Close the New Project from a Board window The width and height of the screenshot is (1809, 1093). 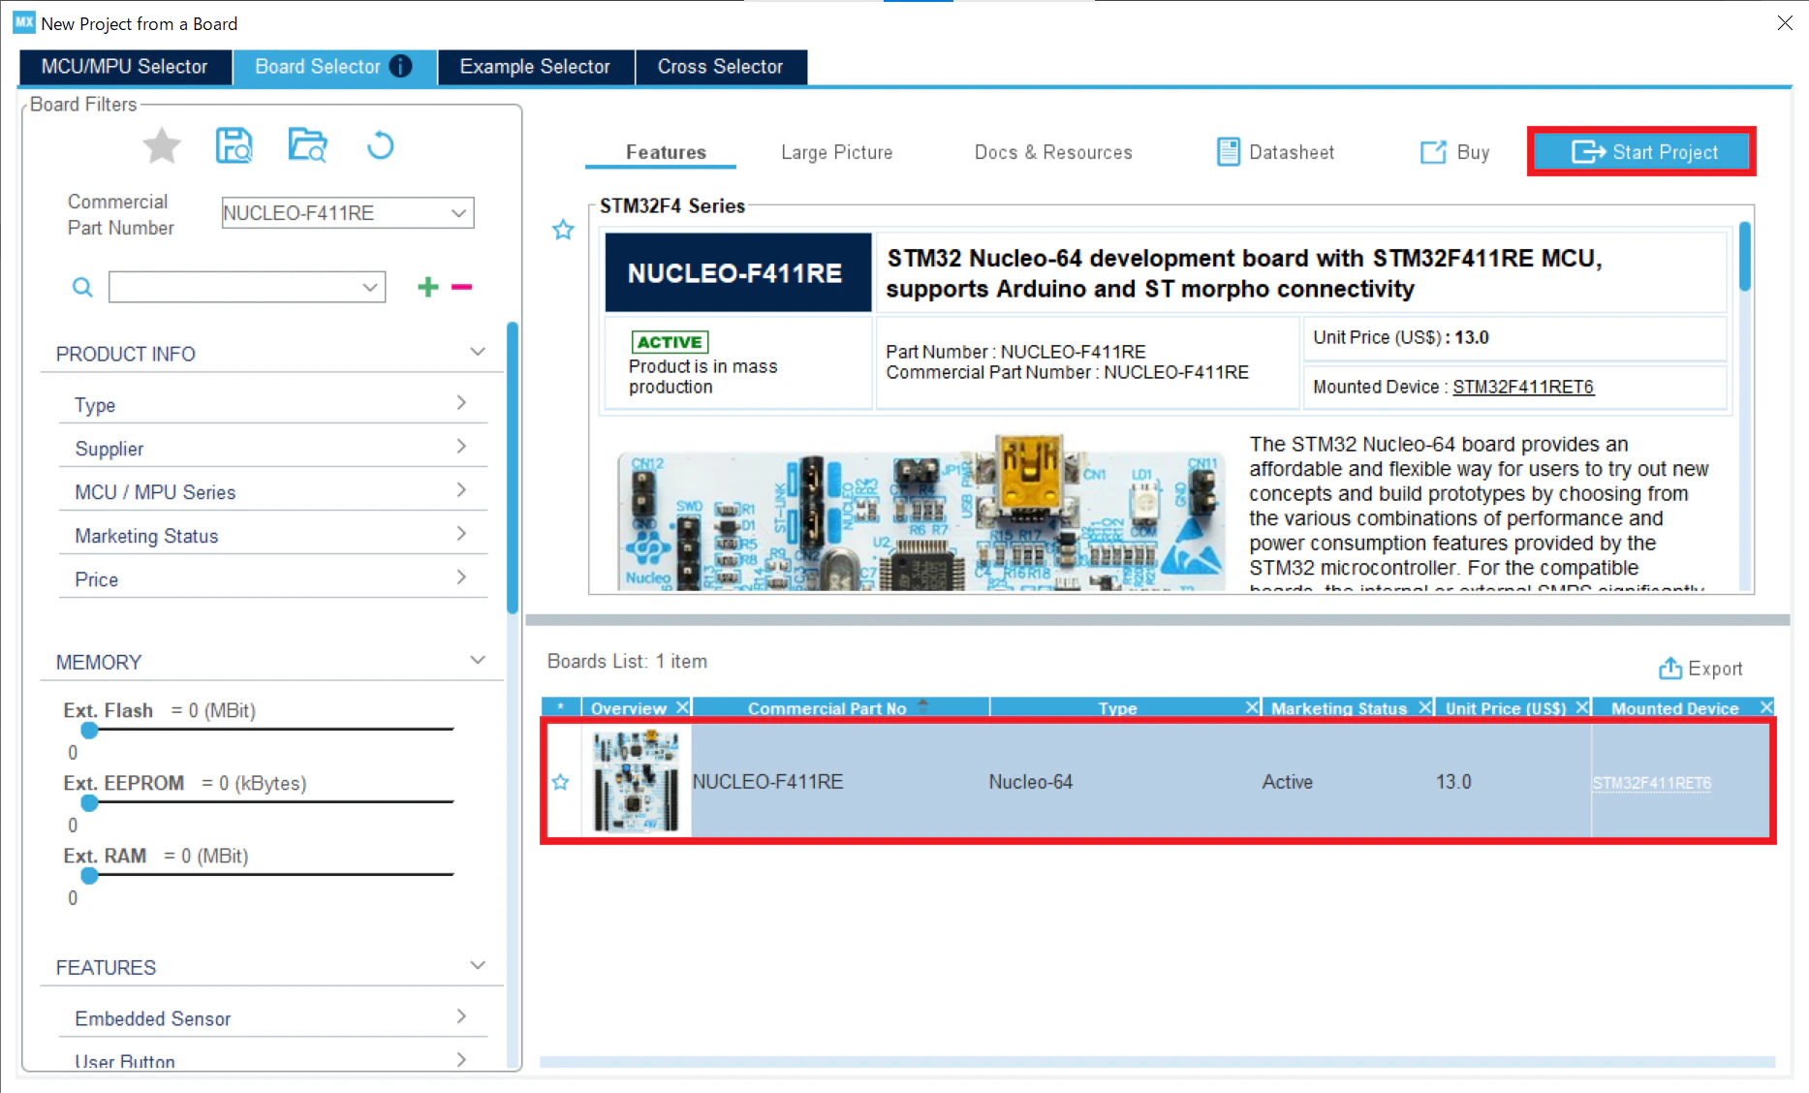click(1785, 22)
